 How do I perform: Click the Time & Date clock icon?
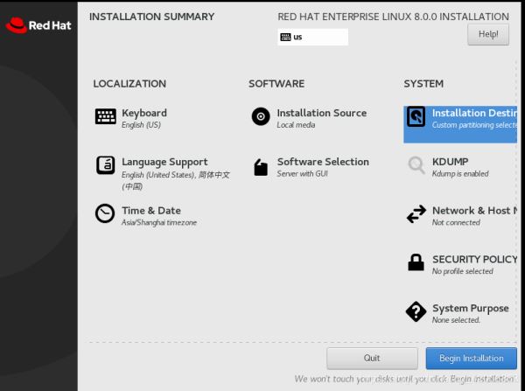pyautogui.click(x=105, y=214)
